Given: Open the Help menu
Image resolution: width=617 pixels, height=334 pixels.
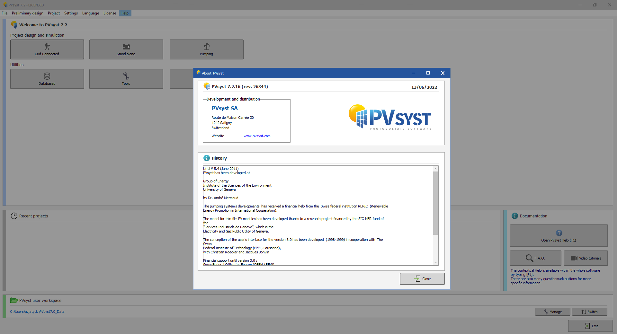Looking at the screenshot, I should click(125, 13).
